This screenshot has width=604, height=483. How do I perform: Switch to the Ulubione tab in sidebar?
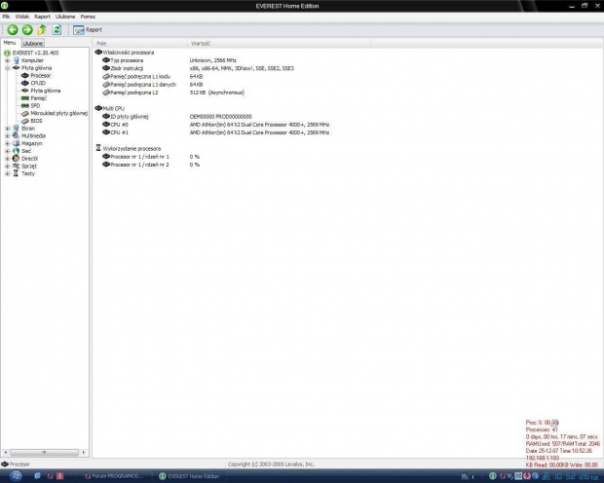click(33, 43)
